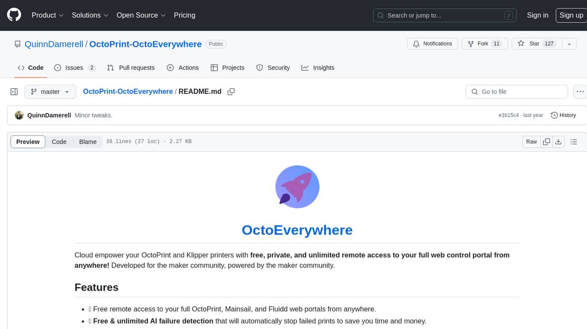Click the Public visibility label

click(216, 44)
